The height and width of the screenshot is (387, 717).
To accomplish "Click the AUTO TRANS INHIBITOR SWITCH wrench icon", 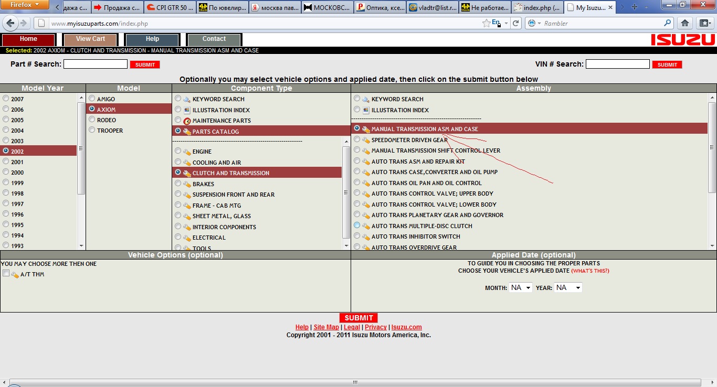I will 365,236.
